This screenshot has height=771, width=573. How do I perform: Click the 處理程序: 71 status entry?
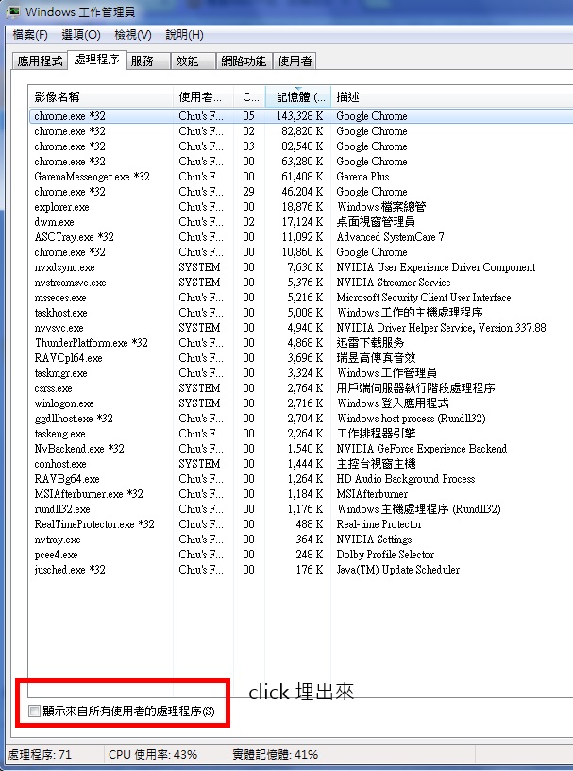pyautogui.click(x=41, y=754)
